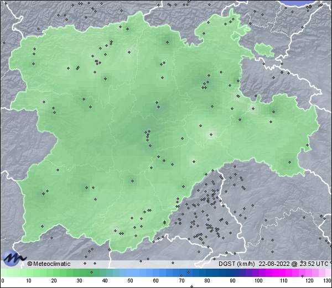Click the scale value 20
This screenshot has height=288, width=332.
(54, 281)
